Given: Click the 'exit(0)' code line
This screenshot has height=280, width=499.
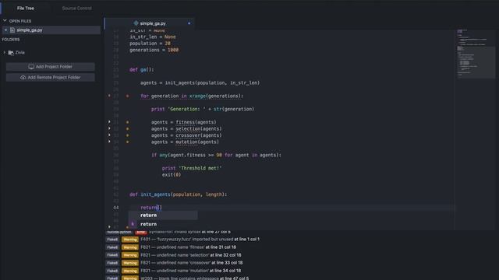Looking at the screenshot, I should (x=172, y=175).
